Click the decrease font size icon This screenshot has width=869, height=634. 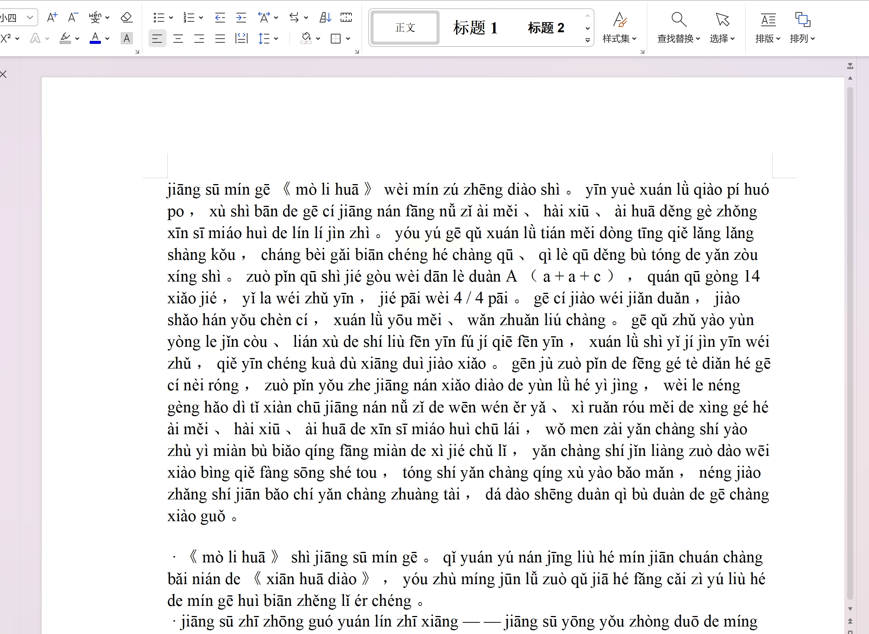click(73, 17)
